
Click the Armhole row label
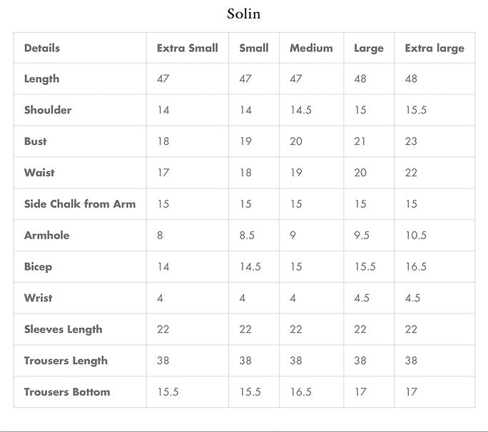pyautogui.click(x=47, y=235)
